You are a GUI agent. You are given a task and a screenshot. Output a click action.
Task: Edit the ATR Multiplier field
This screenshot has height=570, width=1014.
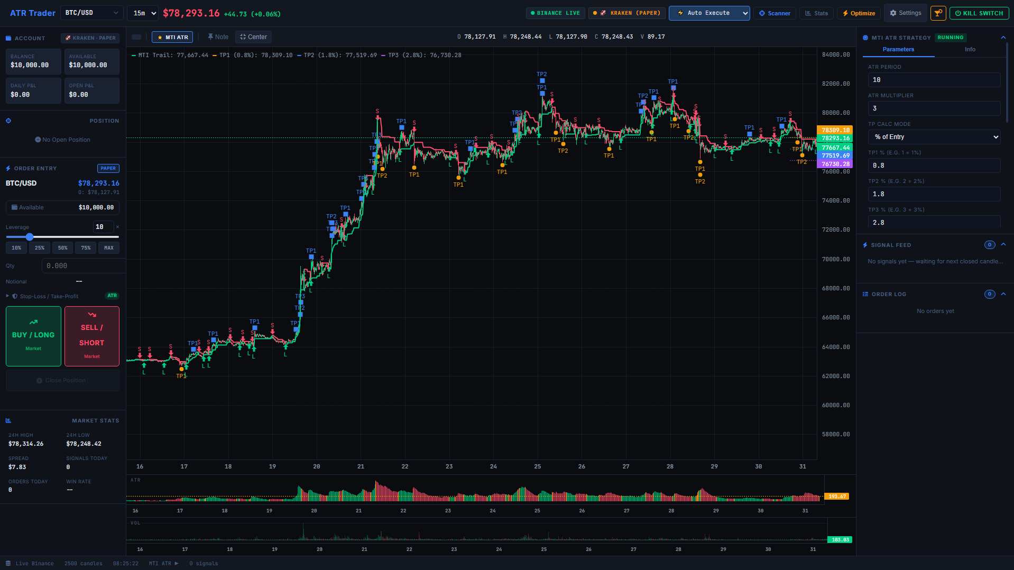(x=934, y=108)
